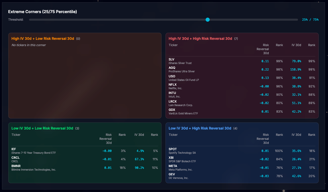
Task: Click the Low IV 30d + High Risk Reversal 30d title
Action: point(200,128)
